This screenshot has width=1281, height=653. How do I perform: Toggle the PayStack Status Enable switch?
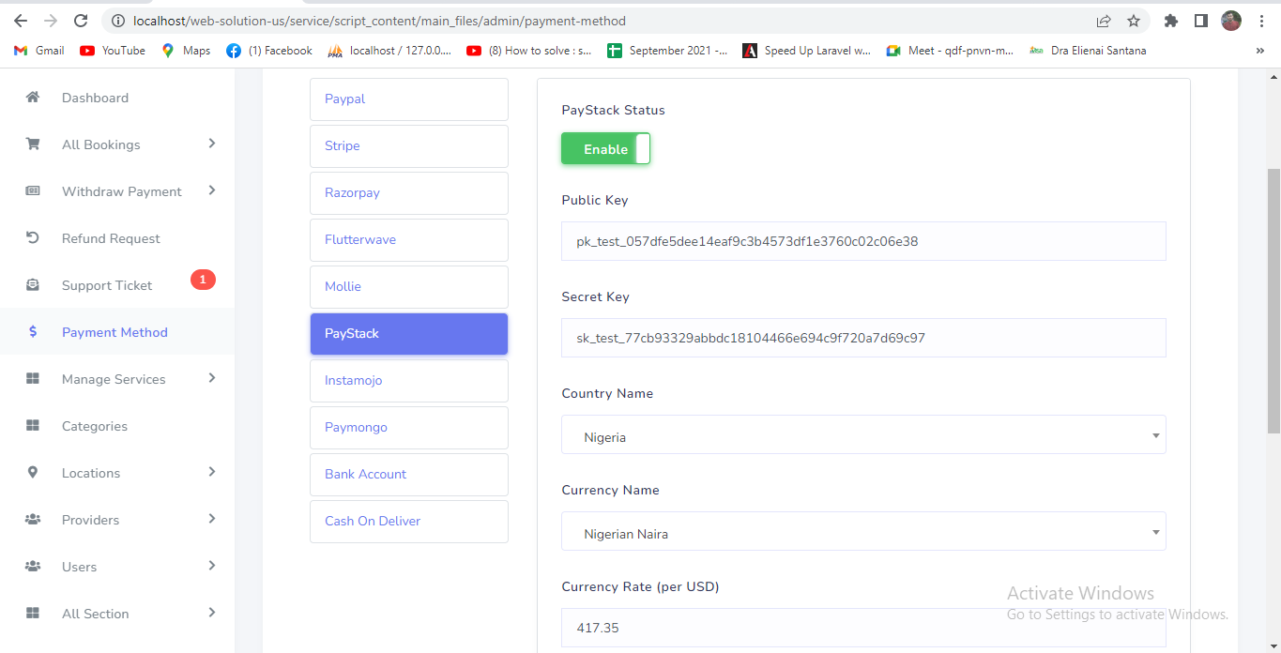(605, 149)
